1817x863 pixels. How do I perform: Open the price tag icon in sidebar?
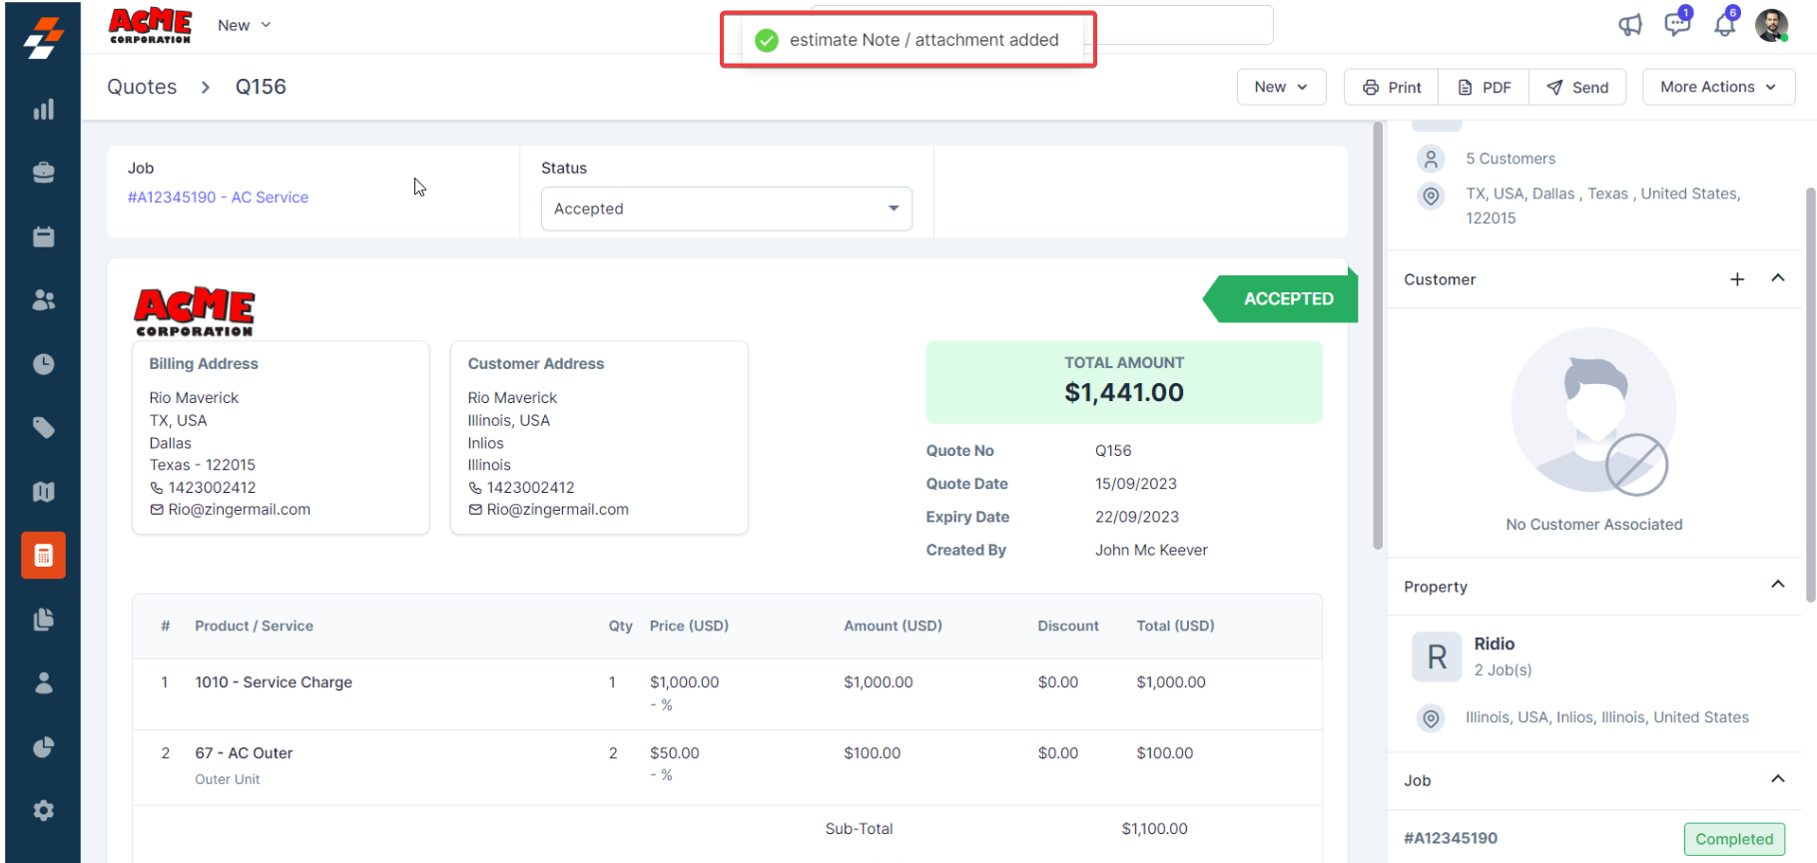pyautogui.click(x=43, y=428)
